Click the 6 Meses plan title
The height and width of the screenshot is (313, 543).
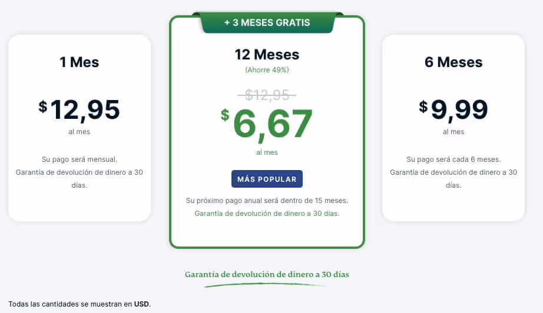(453, 62)
